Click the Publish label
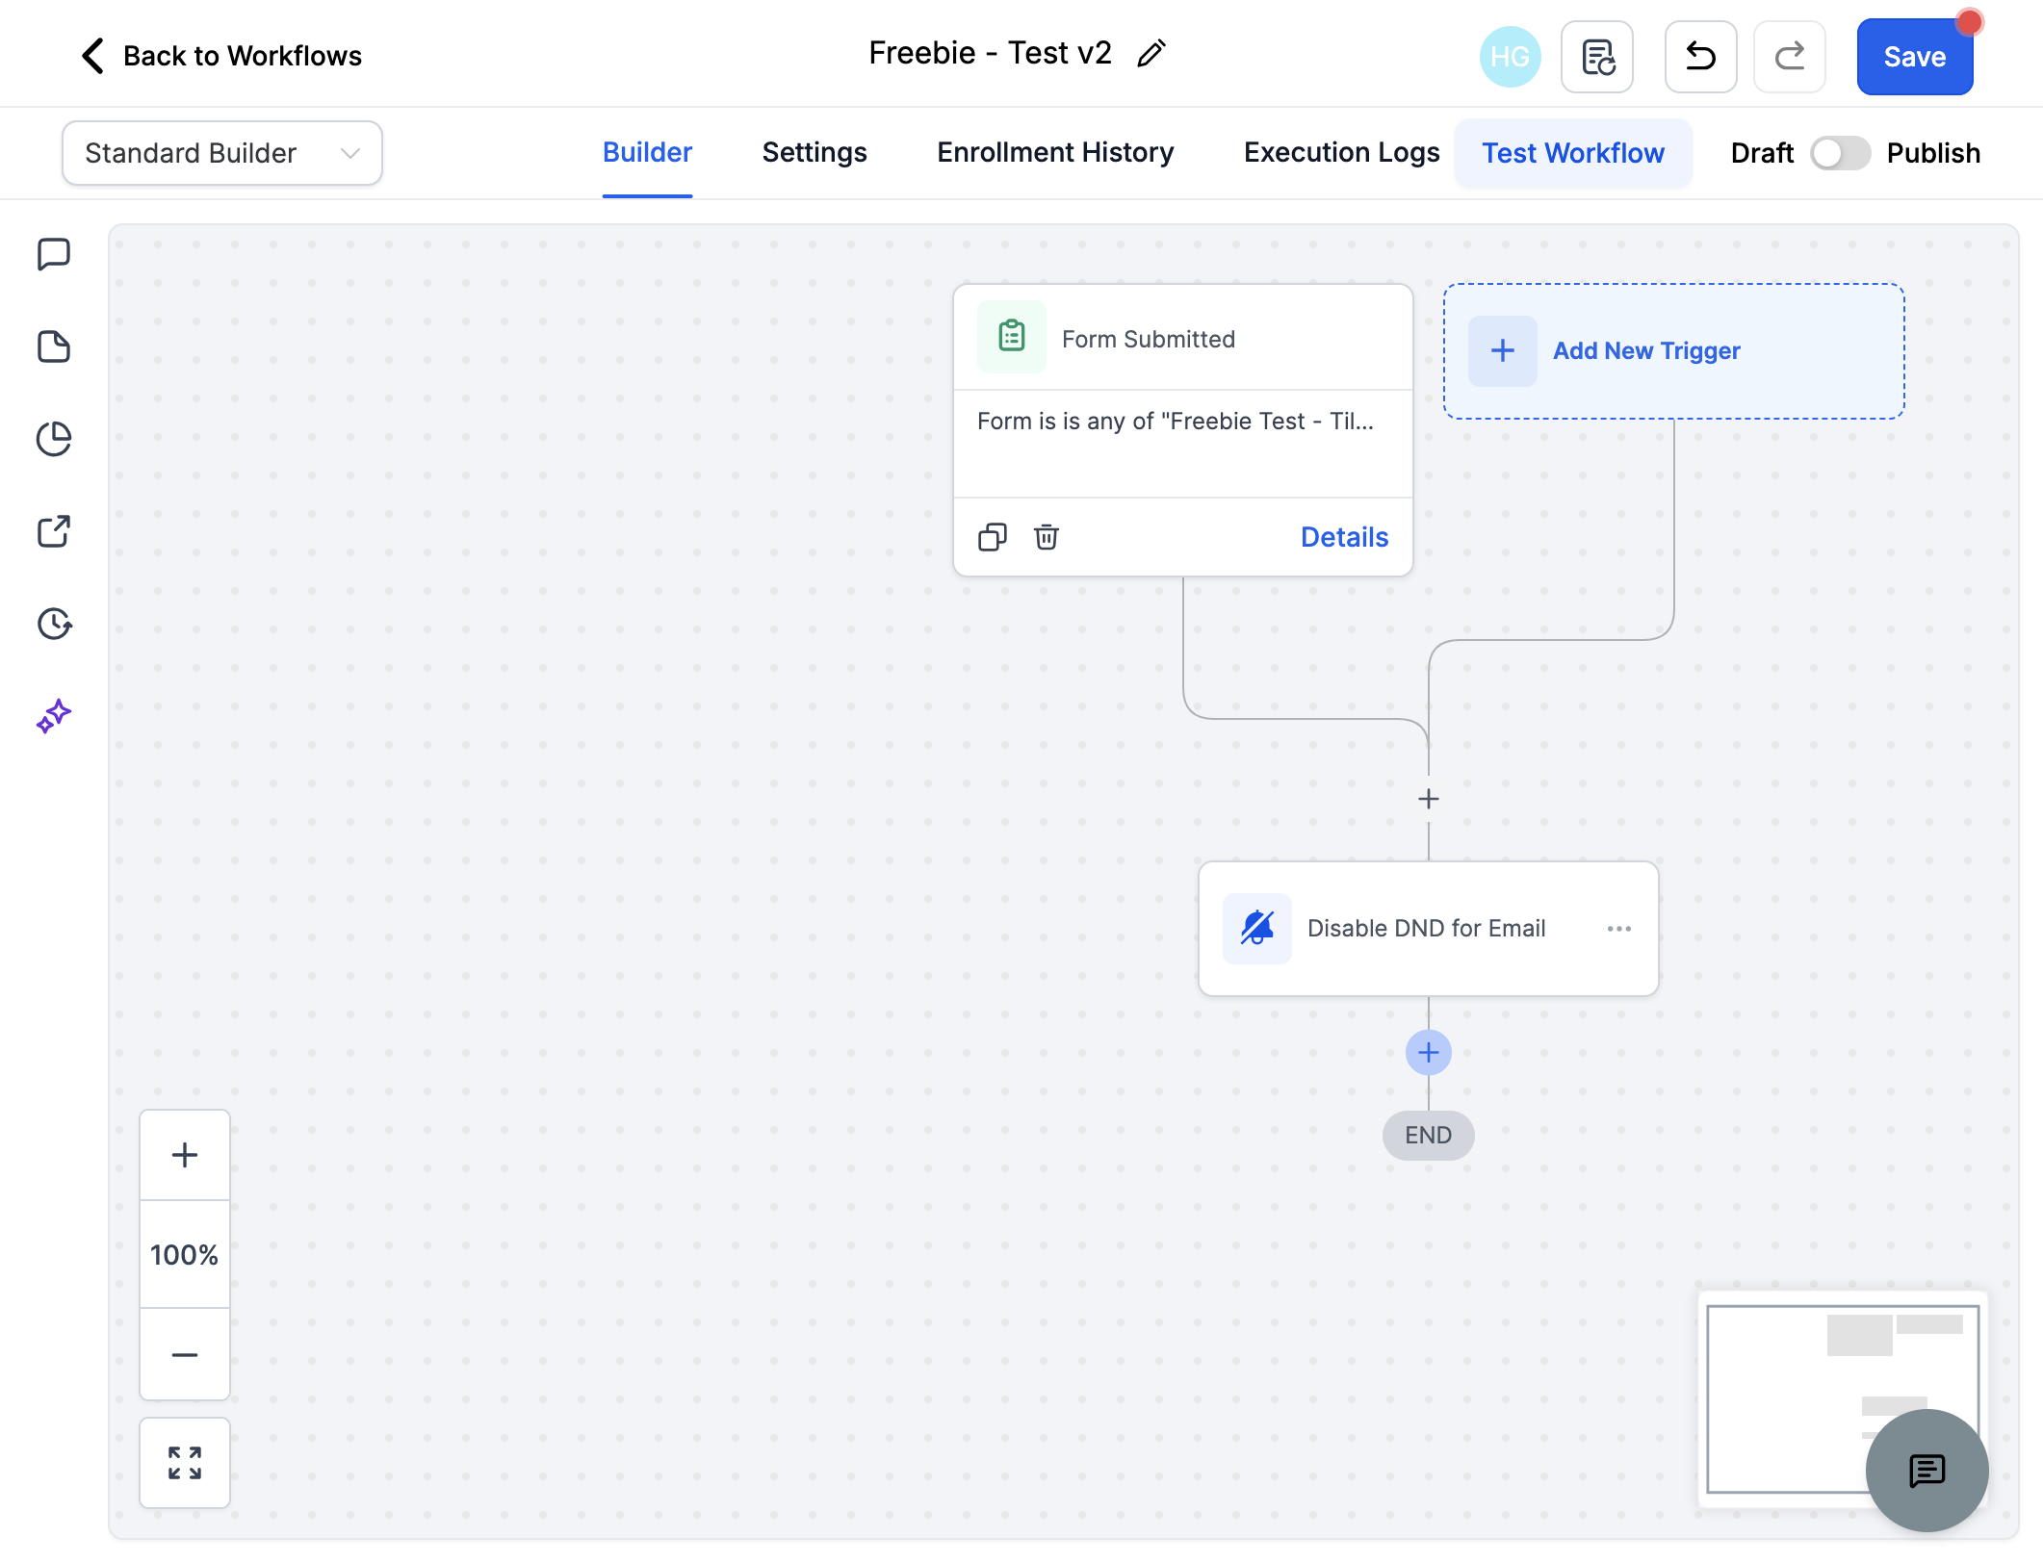The height and width of the screenshot is (1563, 2043). 1933,153
